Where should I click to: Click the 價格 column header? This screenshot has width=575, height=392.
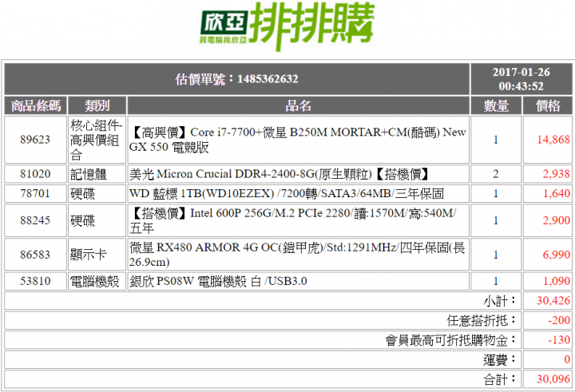(x=548, y=105)
